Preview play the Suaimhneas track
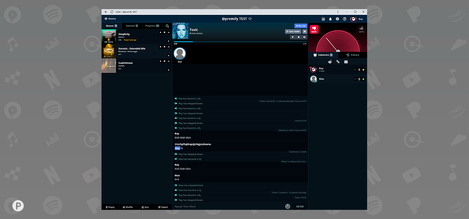Viewport: 469px width, 219px height. pyautogui.click(x=169, y=70)
